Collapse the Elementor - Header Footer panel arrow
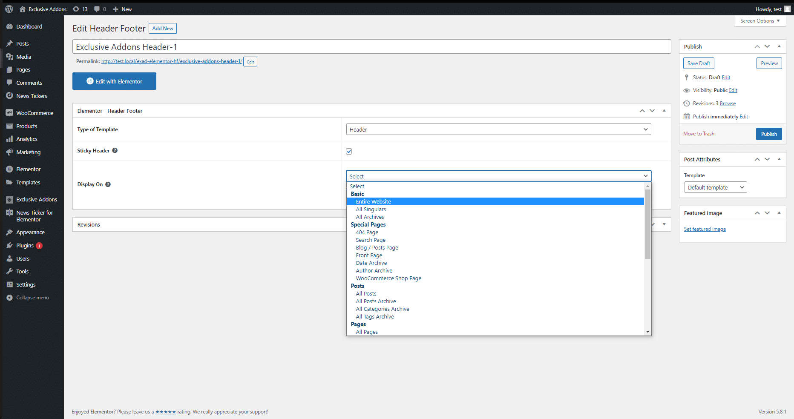This screenshot has height=419, width=794. [x=664, y=111]
